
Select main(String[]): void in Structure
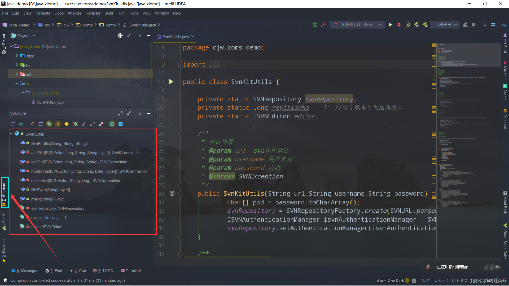click(x=47, y=199)
